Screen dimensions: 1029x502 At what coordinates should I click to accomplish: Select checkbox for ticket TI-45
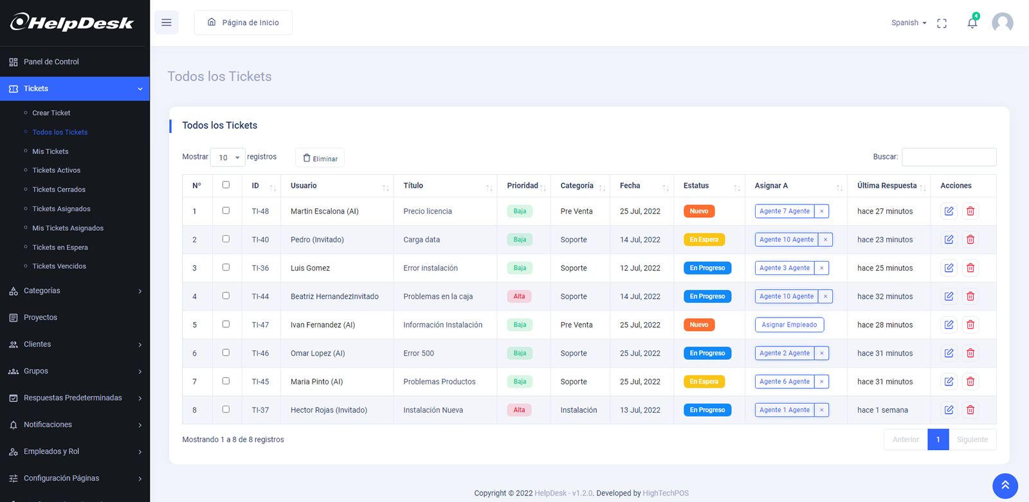[226, 381]
